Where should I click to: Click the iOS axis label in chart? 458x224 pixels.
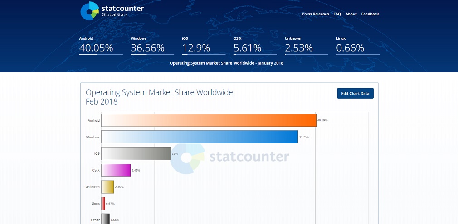[97, 153]
